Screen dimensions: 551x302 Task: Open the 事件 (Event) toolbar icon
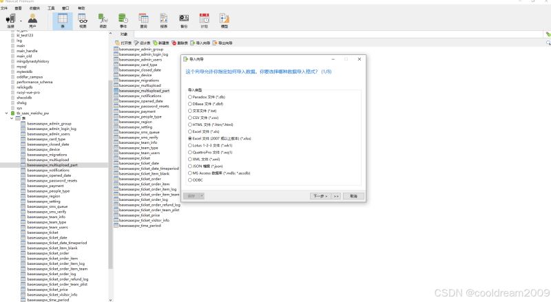(x=123, y=21)
